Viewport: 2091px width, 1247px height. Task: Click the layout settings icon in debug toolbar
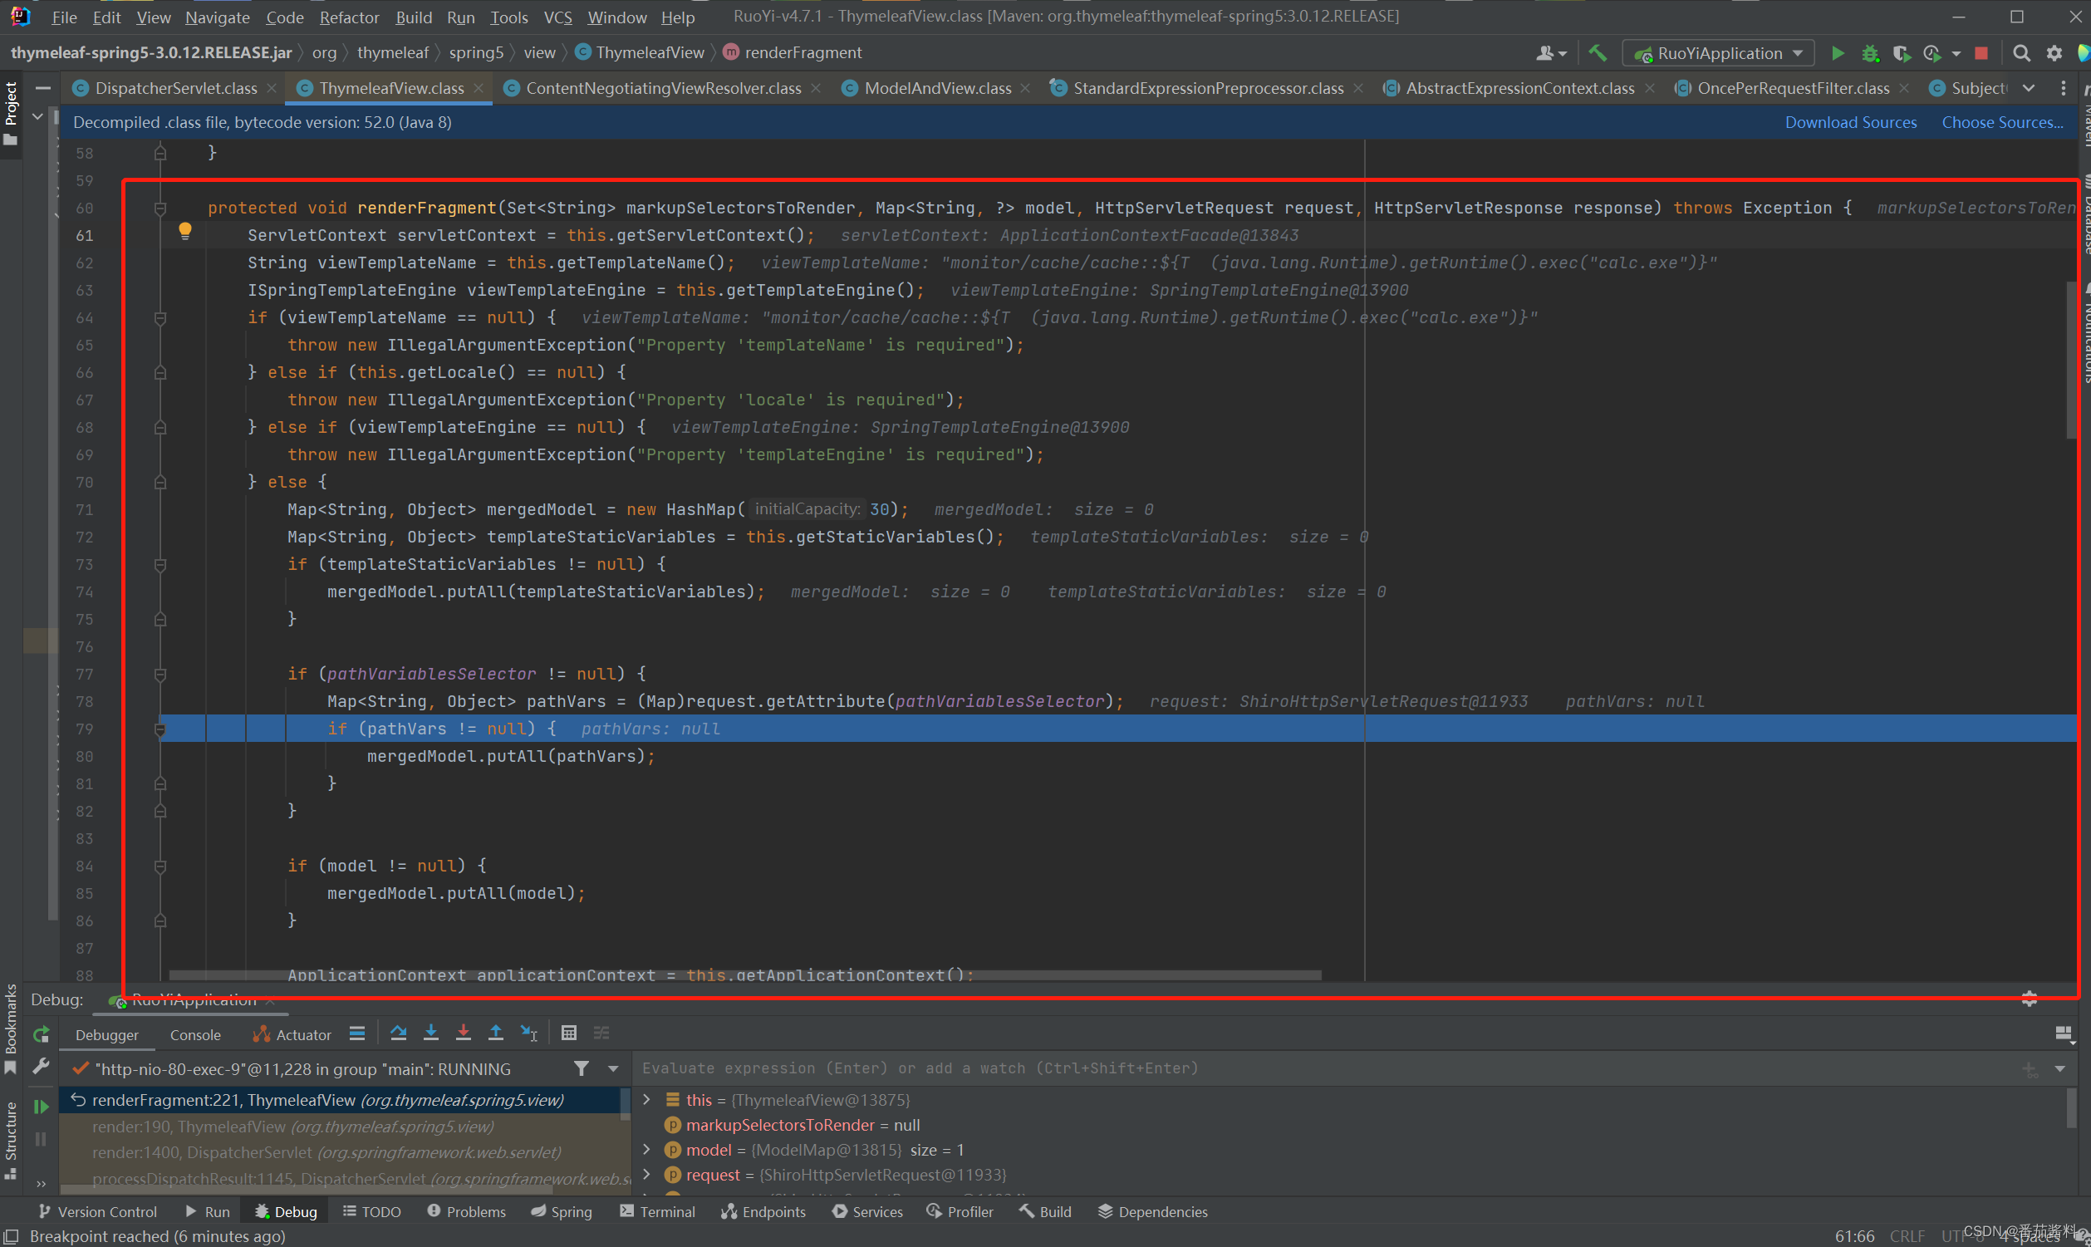[2064, 1033]
